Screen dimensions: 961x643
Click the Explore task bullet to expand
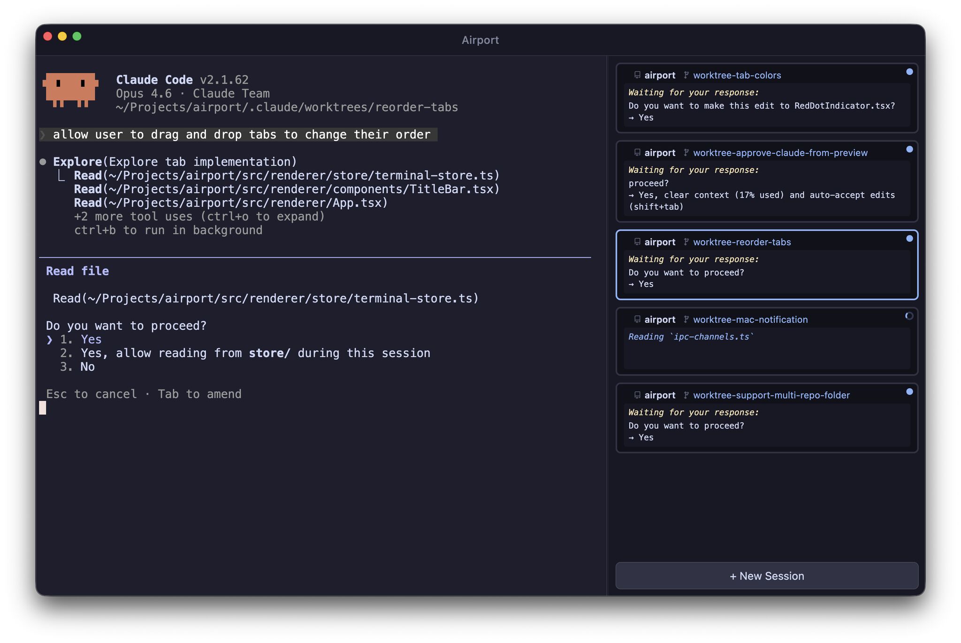pos(43,162)
